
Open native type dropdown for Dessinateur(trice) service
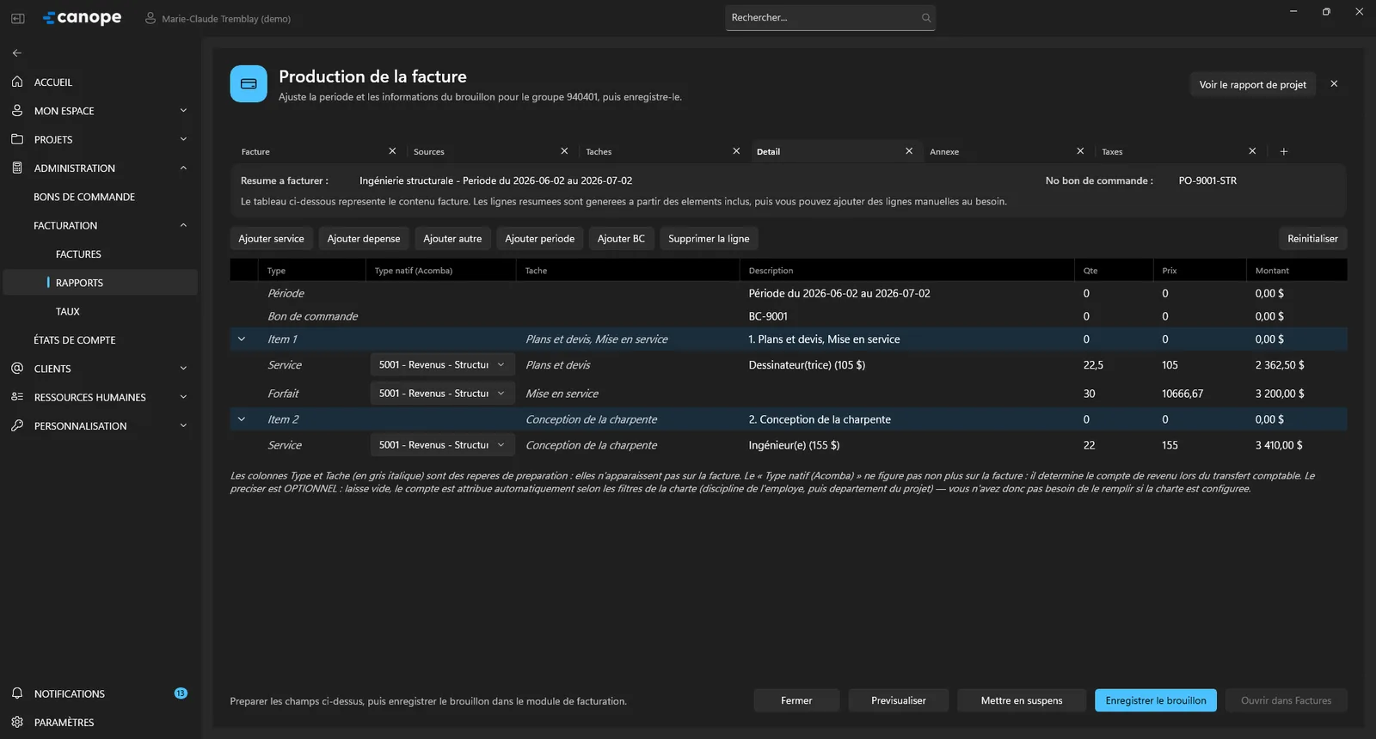click(x=443, y=365)
